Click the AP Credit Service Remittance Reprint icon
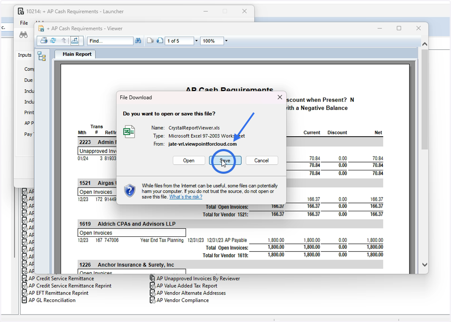451x322 pixels. pos(25,286)
